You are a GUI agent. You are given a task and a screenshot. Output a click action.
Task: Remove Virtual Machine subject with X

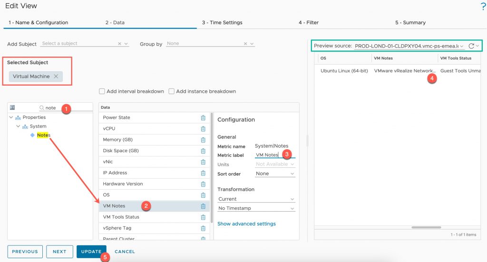click(x=56, y=77)
